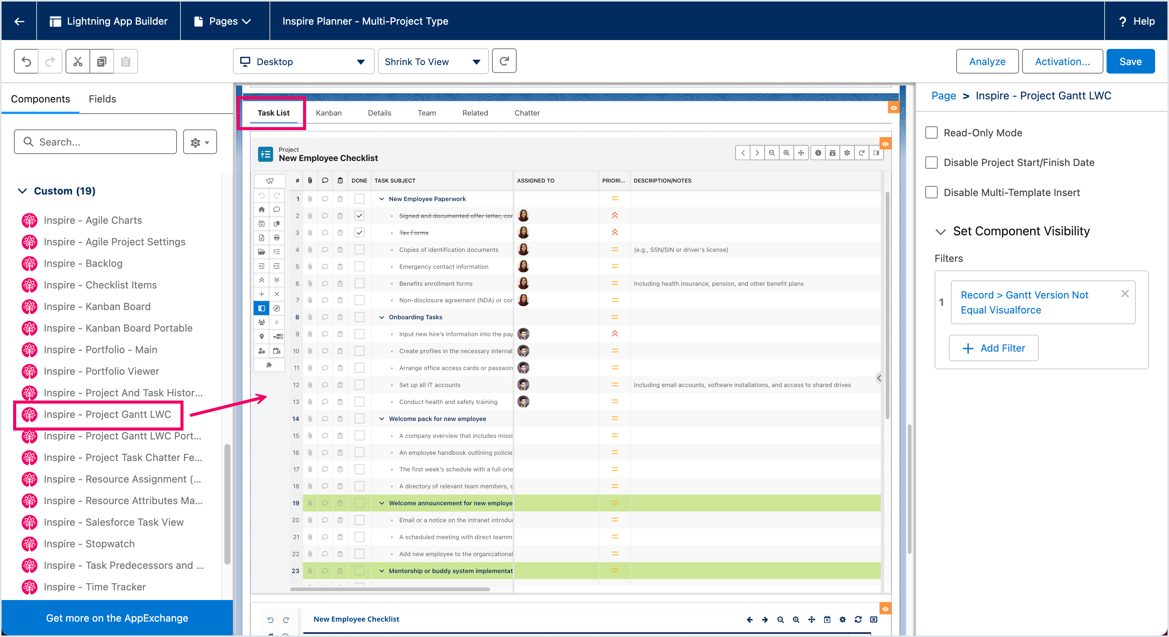Click the cut (scissors) icon
The height and width of the screenshot is (637, 1169).
coord(78,61)
